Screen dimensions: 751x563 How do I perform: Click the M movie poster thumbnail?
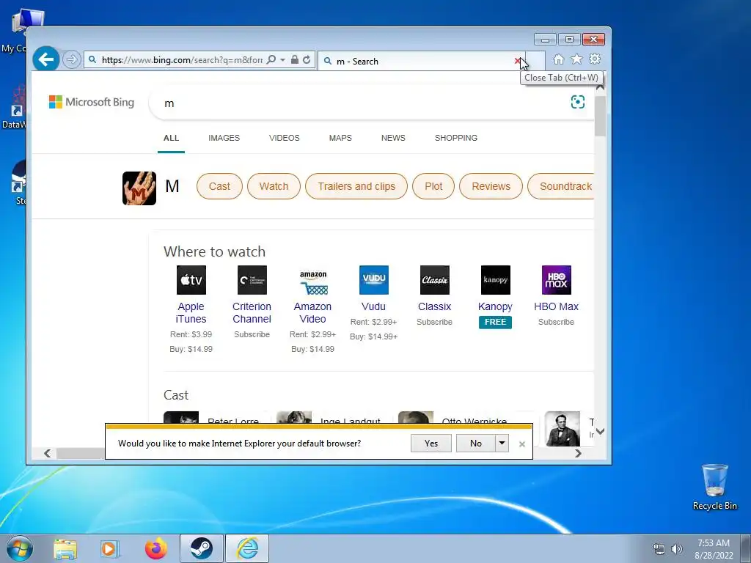coord(139,188)
